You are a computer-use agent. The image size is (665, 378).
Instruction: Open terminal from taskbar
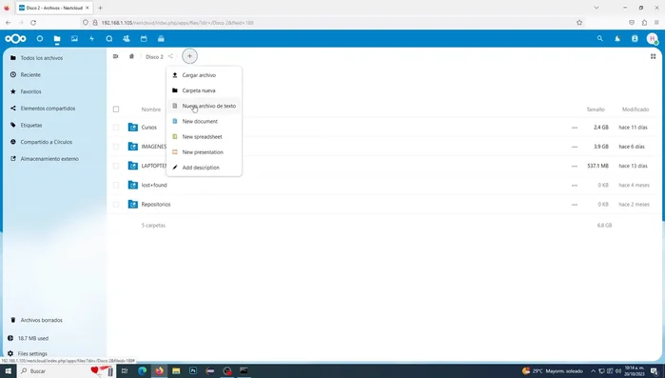[x=244, y=370]
